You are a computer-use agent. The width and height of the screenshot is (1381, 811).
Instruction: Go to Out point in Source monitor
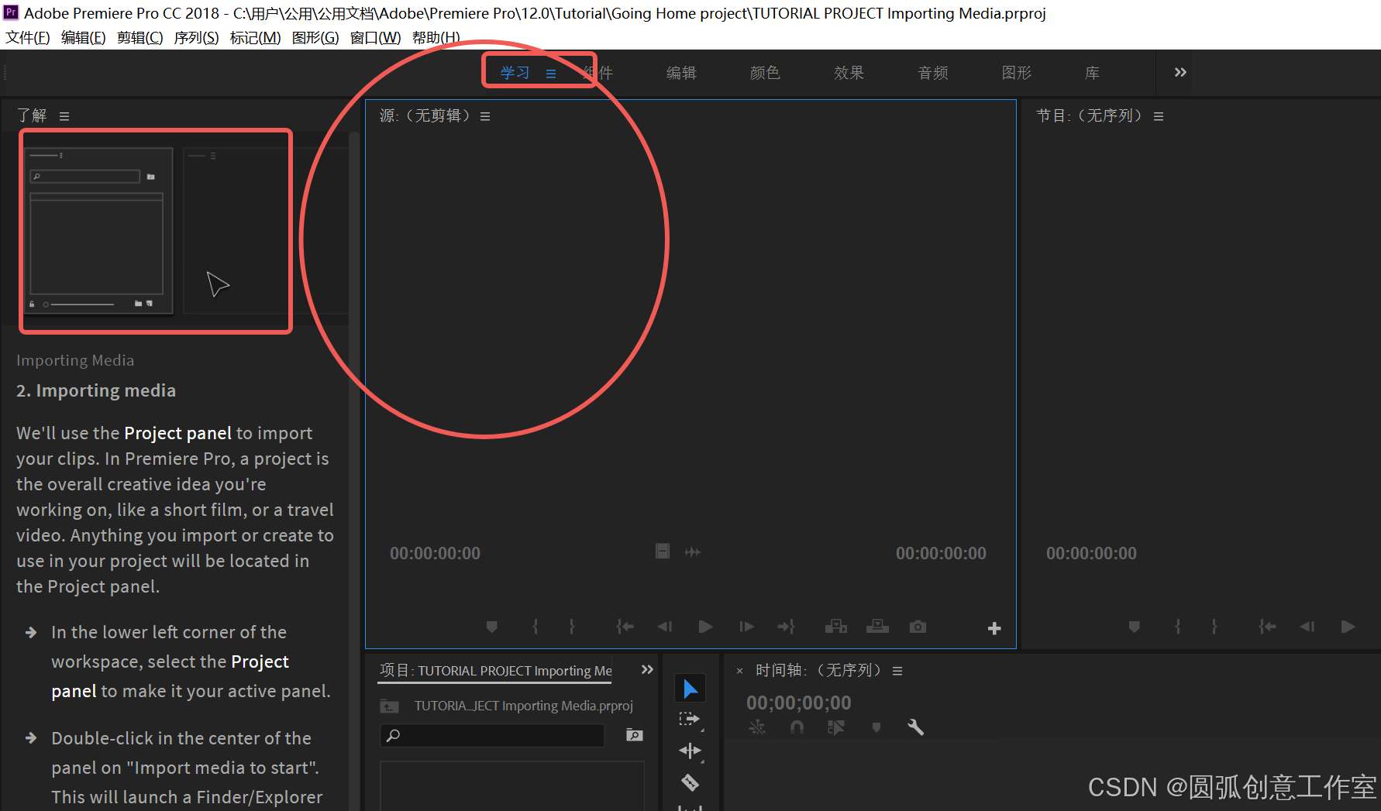click(x=786, y=627)
